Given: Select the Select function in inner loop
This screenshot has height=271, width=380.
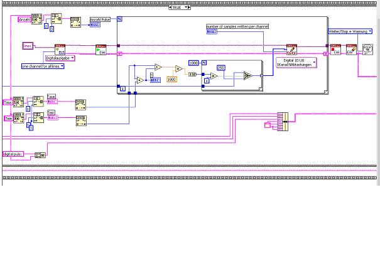Looking at the screenshot, I should pyautogui.click(x=248, y=76).
